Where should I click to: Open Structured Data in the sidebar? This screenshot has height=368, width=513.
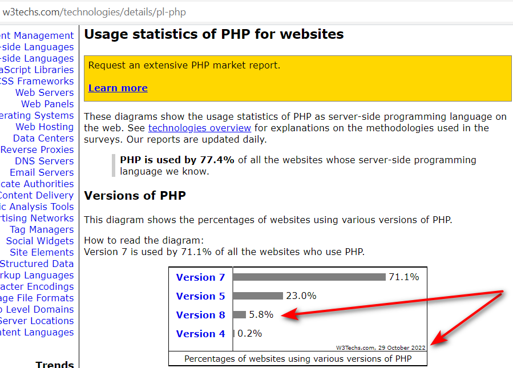point(37,264)
